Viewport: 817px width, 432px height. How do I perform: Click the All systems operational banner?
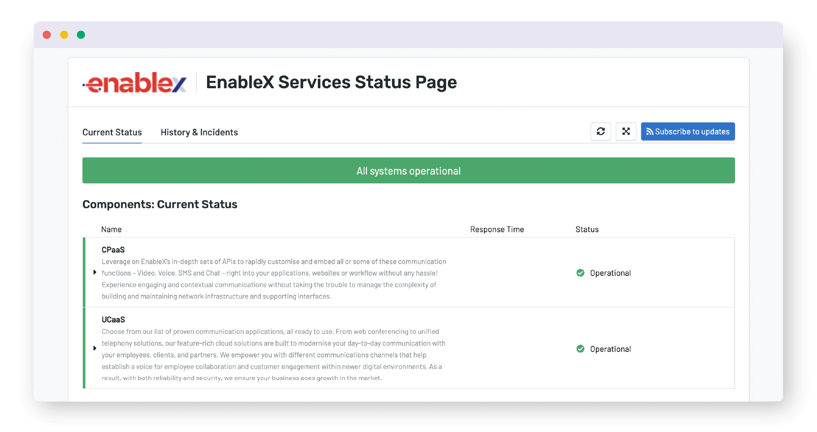pyautogui.click(x=409, y=171)
